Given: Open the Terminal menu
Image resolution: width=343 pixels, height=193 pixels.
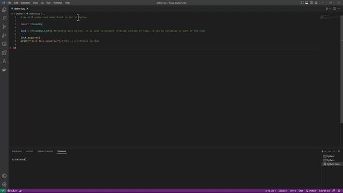Looking at the screenshot, I should pyautogui.click(x=58, y=3).
